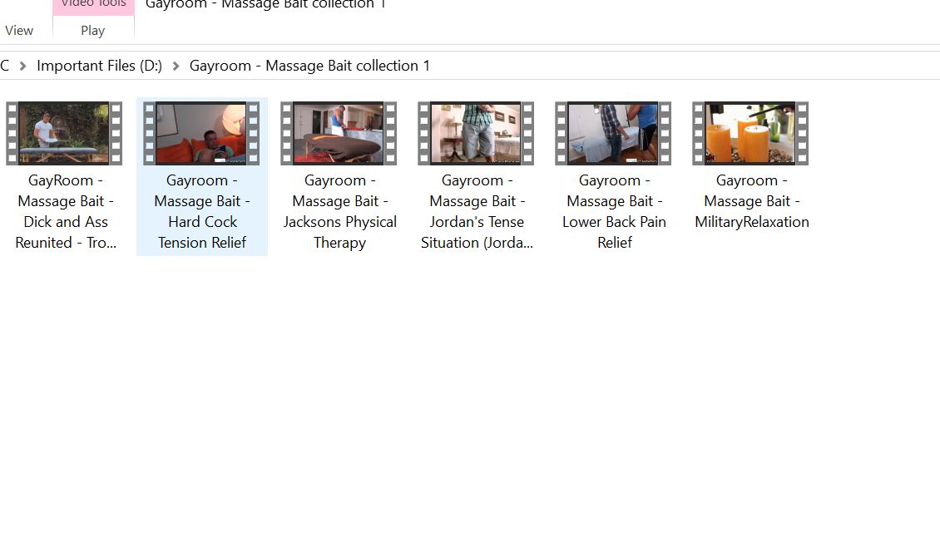
Task: Click the 'Lower Back Pain Relief' file name
Action: pos(614,212)
